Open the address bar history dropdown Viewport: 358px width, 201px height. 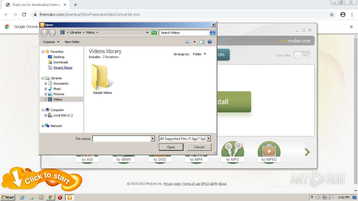(147, 33)
